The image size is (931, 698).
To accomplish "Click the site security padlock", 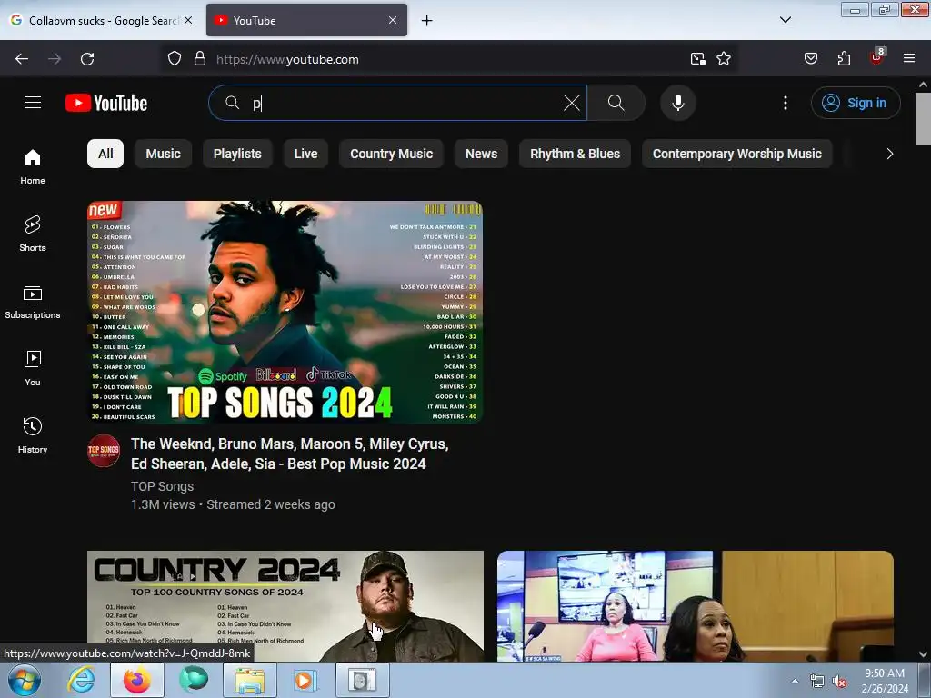I will click(x=200, y=59).
